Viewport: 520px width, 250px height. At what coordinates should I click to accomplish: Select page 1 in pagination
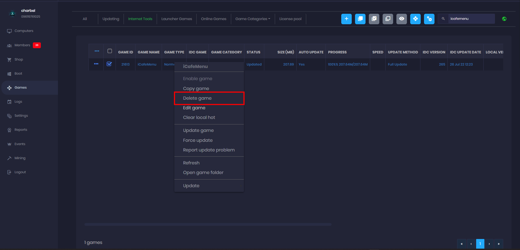tap(480, 244)
